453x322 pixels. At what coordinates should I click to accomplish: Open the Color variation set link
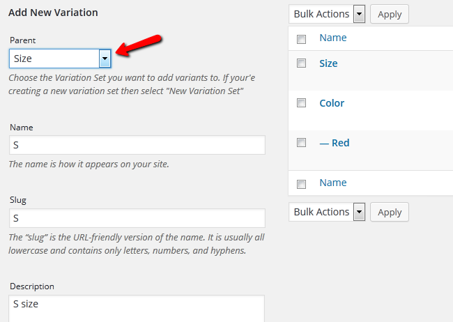tap(332, 103)
